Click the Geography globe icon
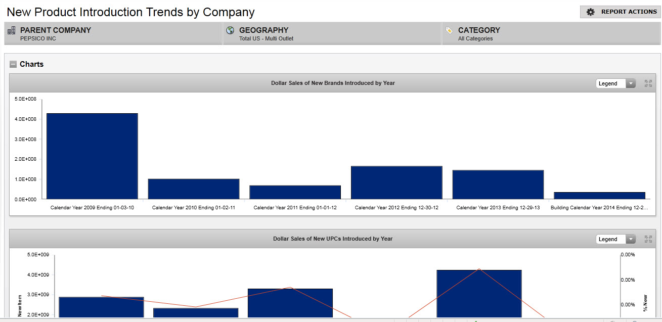The width and height of the screenshot is (662, 322). click(230, 30)
